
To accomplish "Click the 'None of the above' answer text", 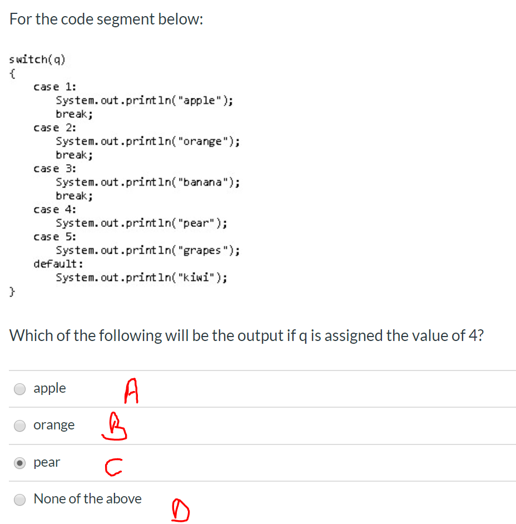I will tap(87, 499).
